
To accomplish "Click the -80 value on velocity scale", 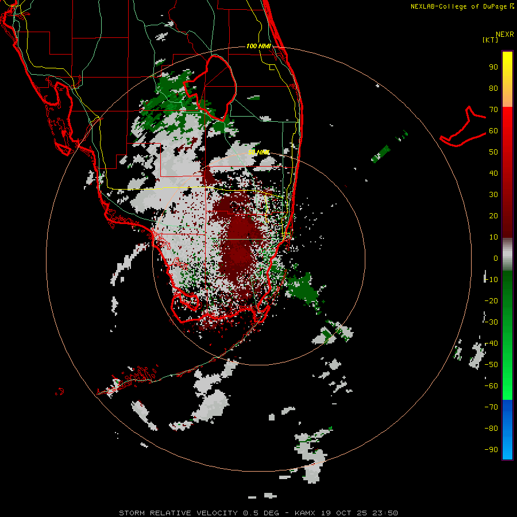I will (491, 429).
